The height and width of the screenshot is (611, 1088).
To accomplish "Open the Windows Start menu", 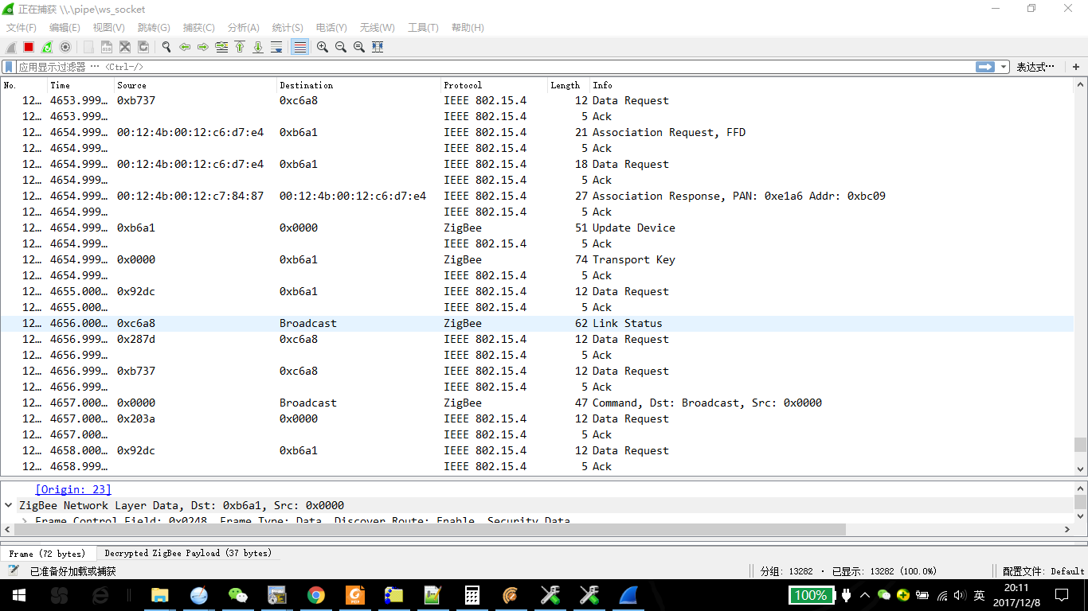I will tap(18, 595).
